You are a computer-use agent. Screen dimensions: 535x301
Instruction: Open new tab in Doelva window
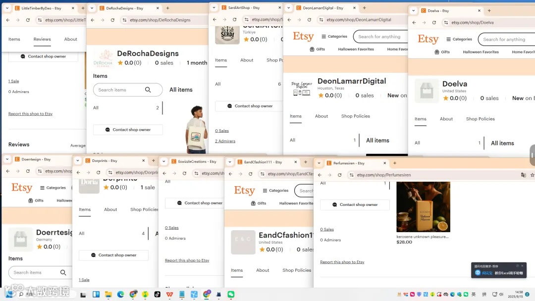coord(489,10)
